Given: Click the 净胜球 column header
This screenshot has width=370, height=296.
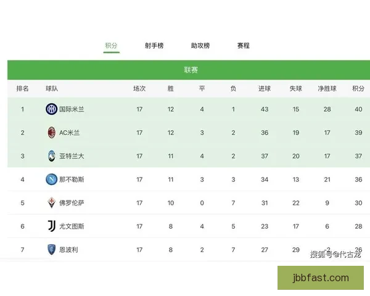Looking at the screenshot, I should [327, 89].
